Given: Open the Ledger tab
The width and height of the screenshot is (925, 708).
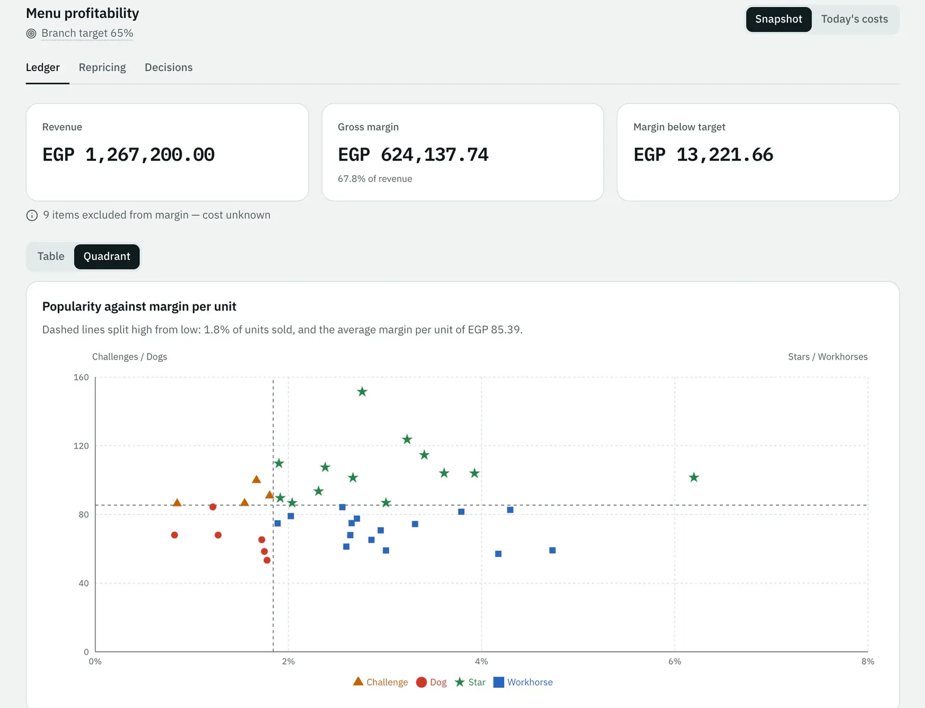Looking at the screenshot, I should pyautogui.click(x=43, y=67).
